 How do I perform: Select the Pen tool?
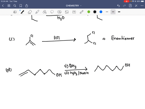pyautogui.click(x=22, y=12)
